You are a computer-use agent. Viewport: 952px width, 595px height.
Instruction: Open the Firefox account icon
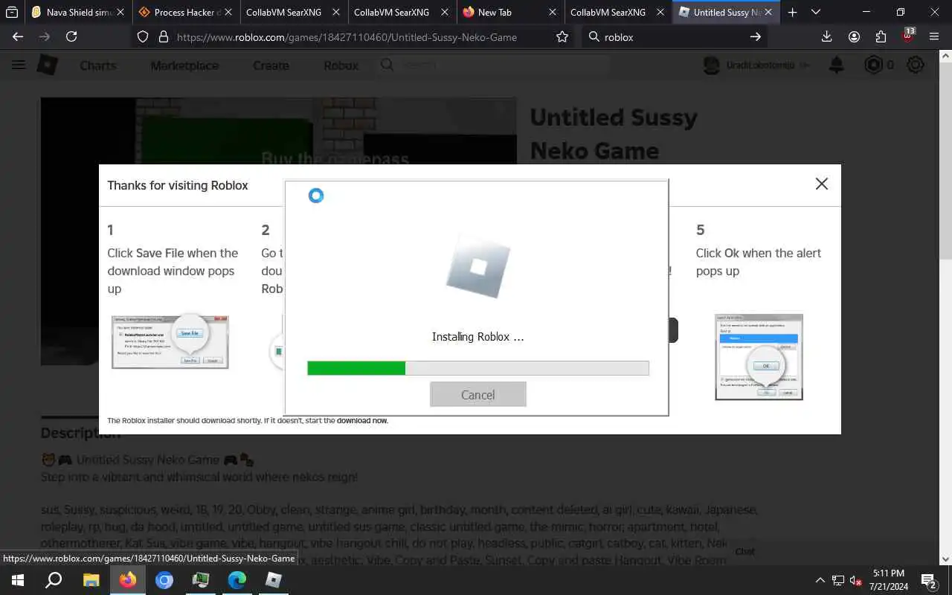pyautogui.click(x=854, y=36)
